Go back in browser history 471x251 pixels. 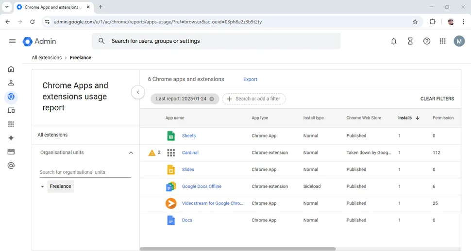click(8, 22)
